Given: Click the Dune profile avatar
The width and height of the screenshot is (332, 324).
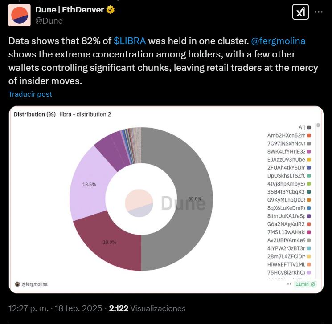Looking at the screenshot, I should [x=19, y=15].
